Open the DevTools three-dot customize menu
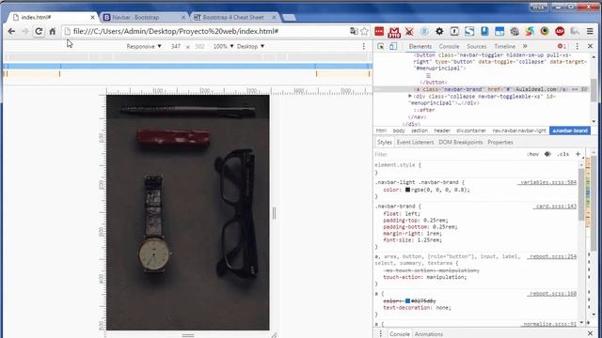Viewport: 602px width, 338px height. point(577,46)
